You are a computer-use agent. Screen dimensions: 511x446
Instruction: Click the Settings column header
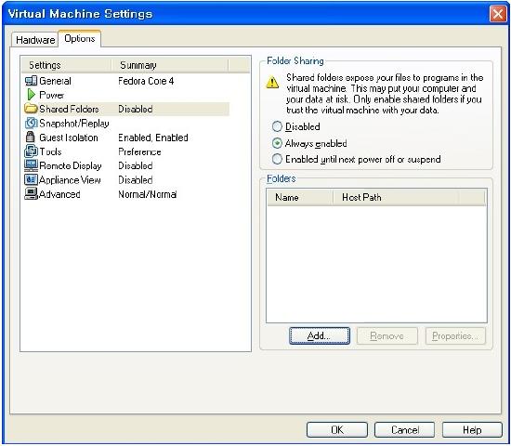(x=67, y=65)
